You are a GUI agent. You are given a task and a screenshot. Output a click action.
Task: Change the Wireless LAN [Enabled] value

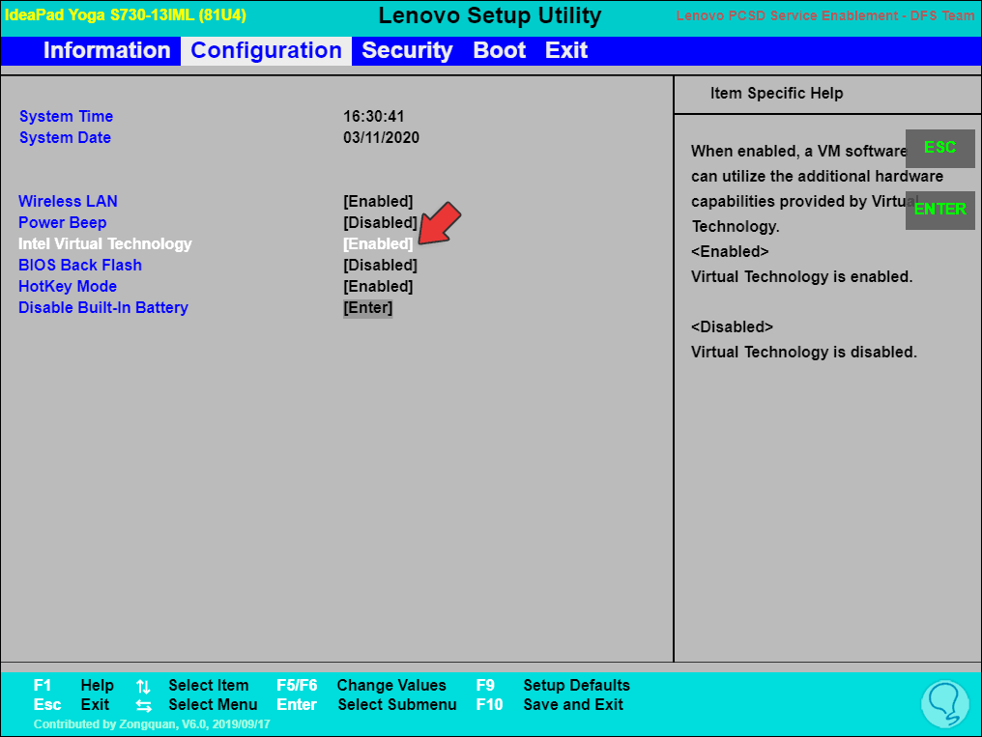pos(378,202)
